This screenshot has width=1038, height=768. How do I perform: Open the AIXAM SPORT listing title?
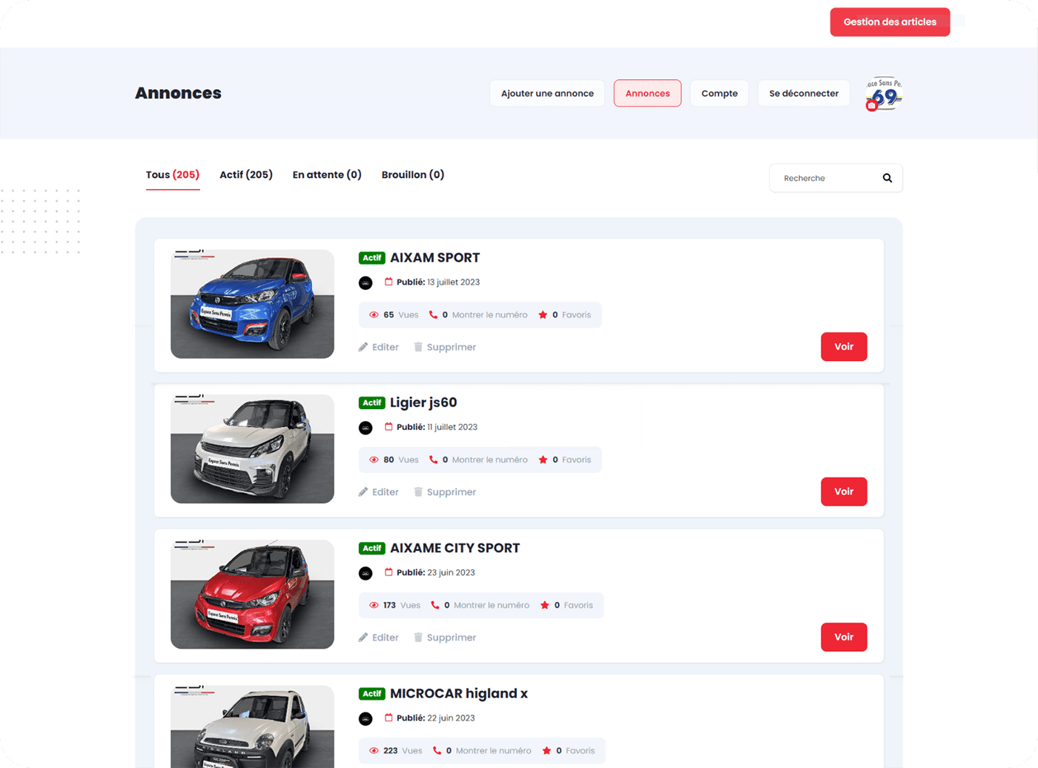[435, 258]
